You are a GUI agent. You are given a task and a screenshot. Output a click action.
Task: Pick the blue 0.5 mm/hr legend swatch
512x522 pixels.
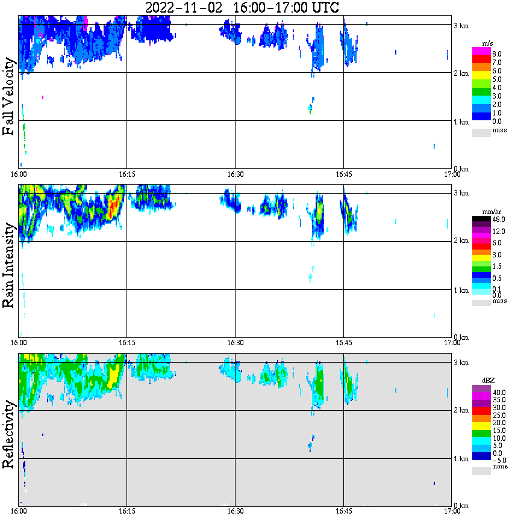point(481,275)
